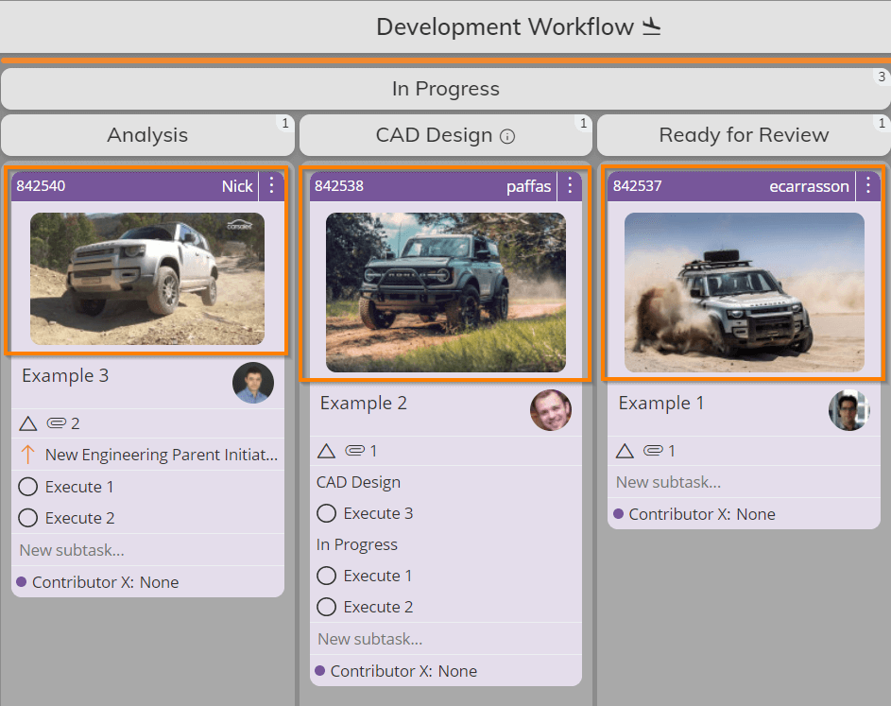Collapse the Ready for Review column
This screenshot has width=891, height=706.
coord(744,135)
